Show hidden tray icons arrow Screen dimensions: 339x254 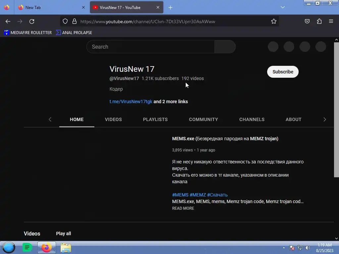(x=284, y=248)
